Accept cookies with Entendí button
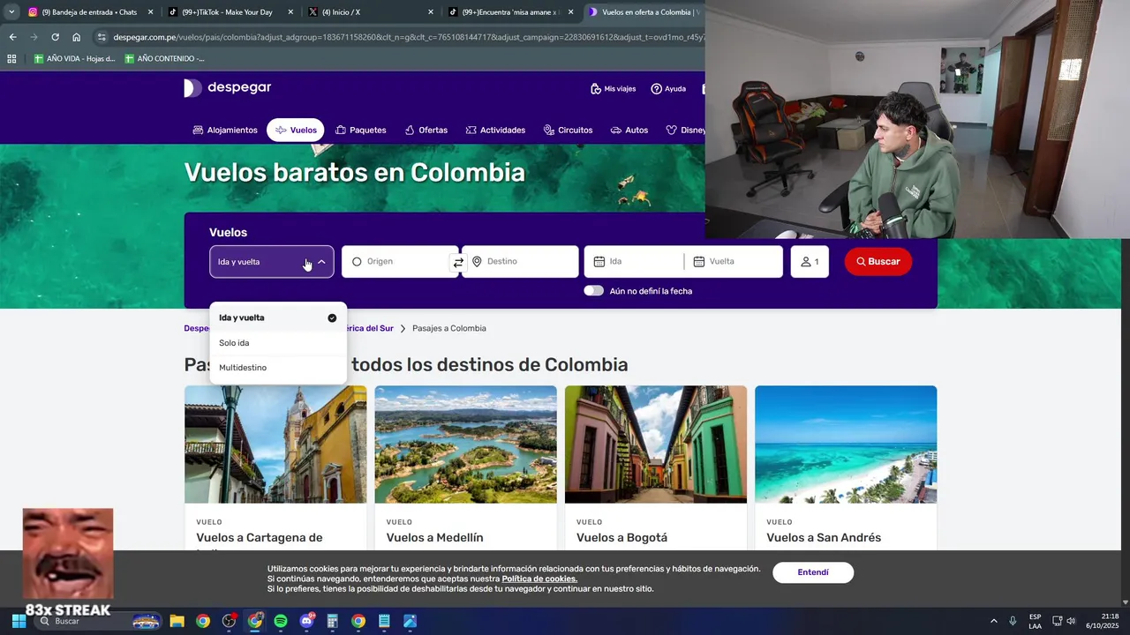1130x635 pixels. coord(813,572)
